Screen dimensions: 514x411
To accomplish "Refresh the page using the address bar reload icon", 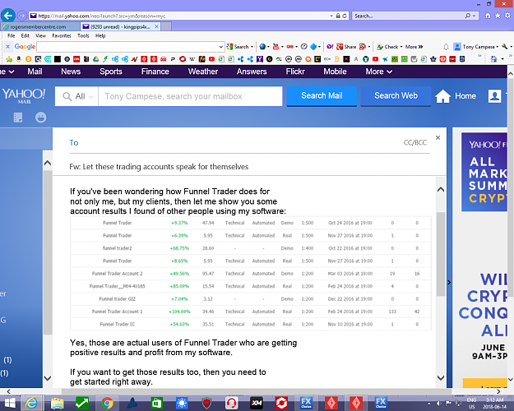I will point(345,16).
